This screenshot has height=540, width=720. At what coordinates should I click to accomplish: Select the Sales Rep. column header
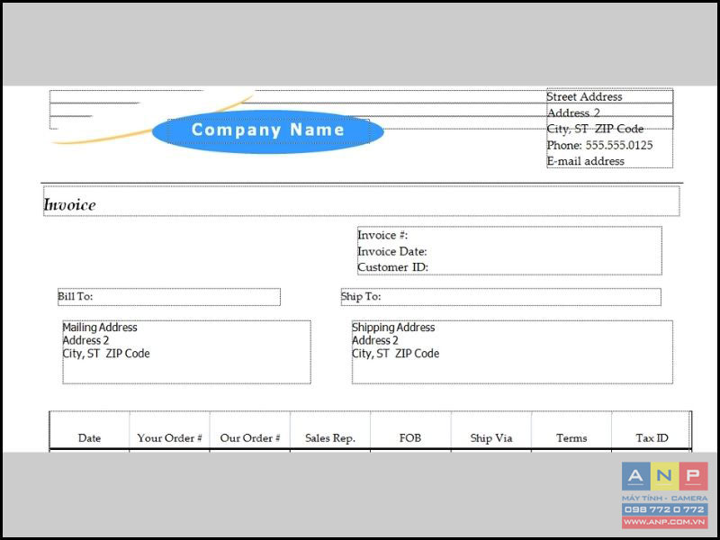pos(330,438)
